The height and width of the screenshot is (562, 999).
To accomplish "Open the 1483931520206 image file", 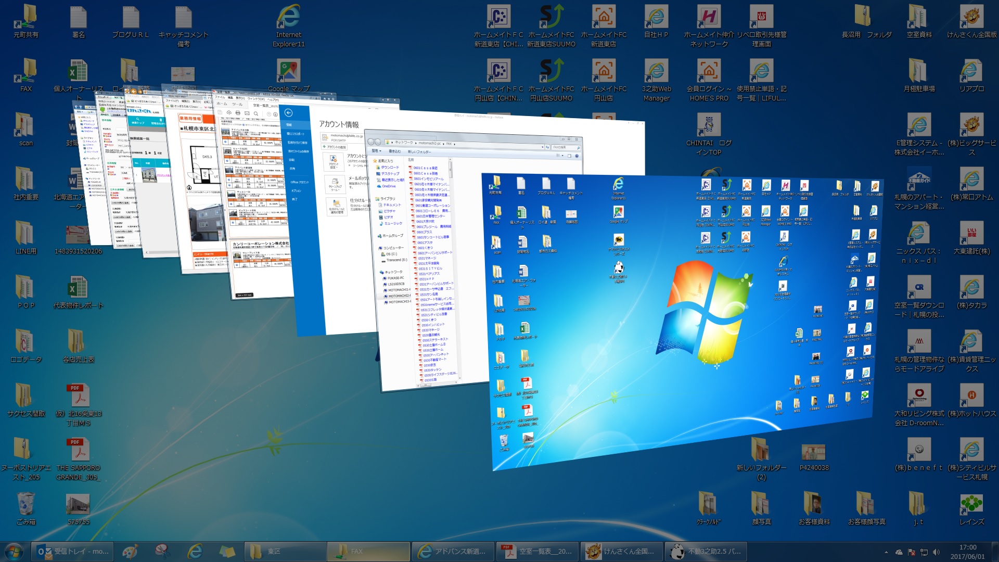I will [x=79, y=238].
